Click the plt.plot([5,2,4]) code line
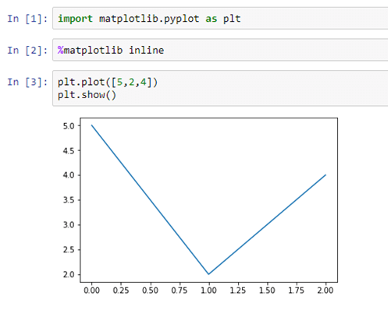Image resolution: width=391 pixels, height=310 pixels. pyautogui.click(x=108, y=82)
